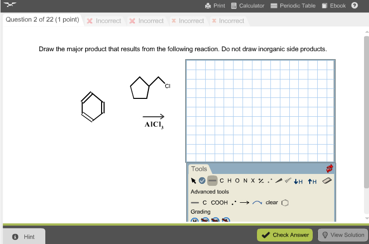Image resolution: width=369 pixels, height=244 pixels.
Task: Click Check Answer
Action: (x=285, y=235)
